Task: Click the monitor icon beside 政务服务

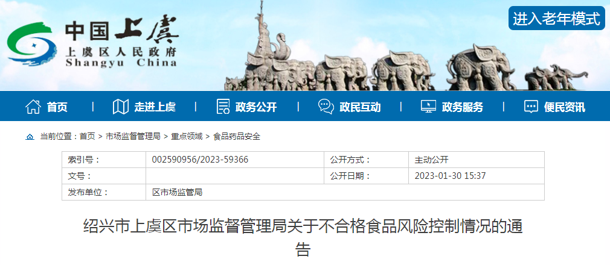Action: pyautogui.click(x=428, y=107)
